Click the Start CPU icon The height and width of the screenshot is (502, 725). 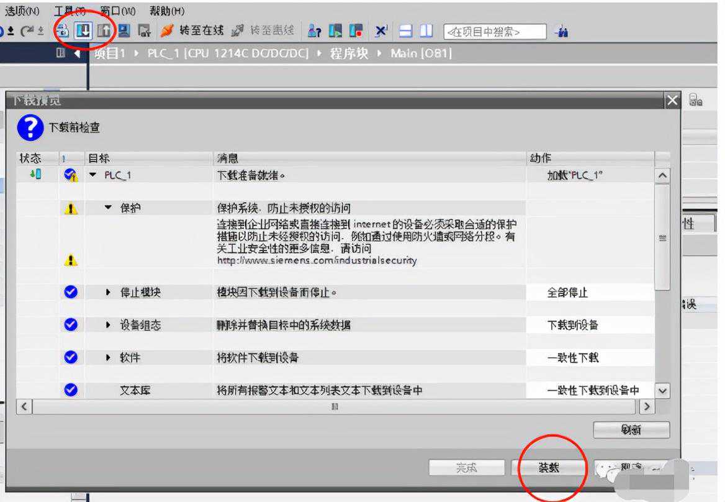336,30
